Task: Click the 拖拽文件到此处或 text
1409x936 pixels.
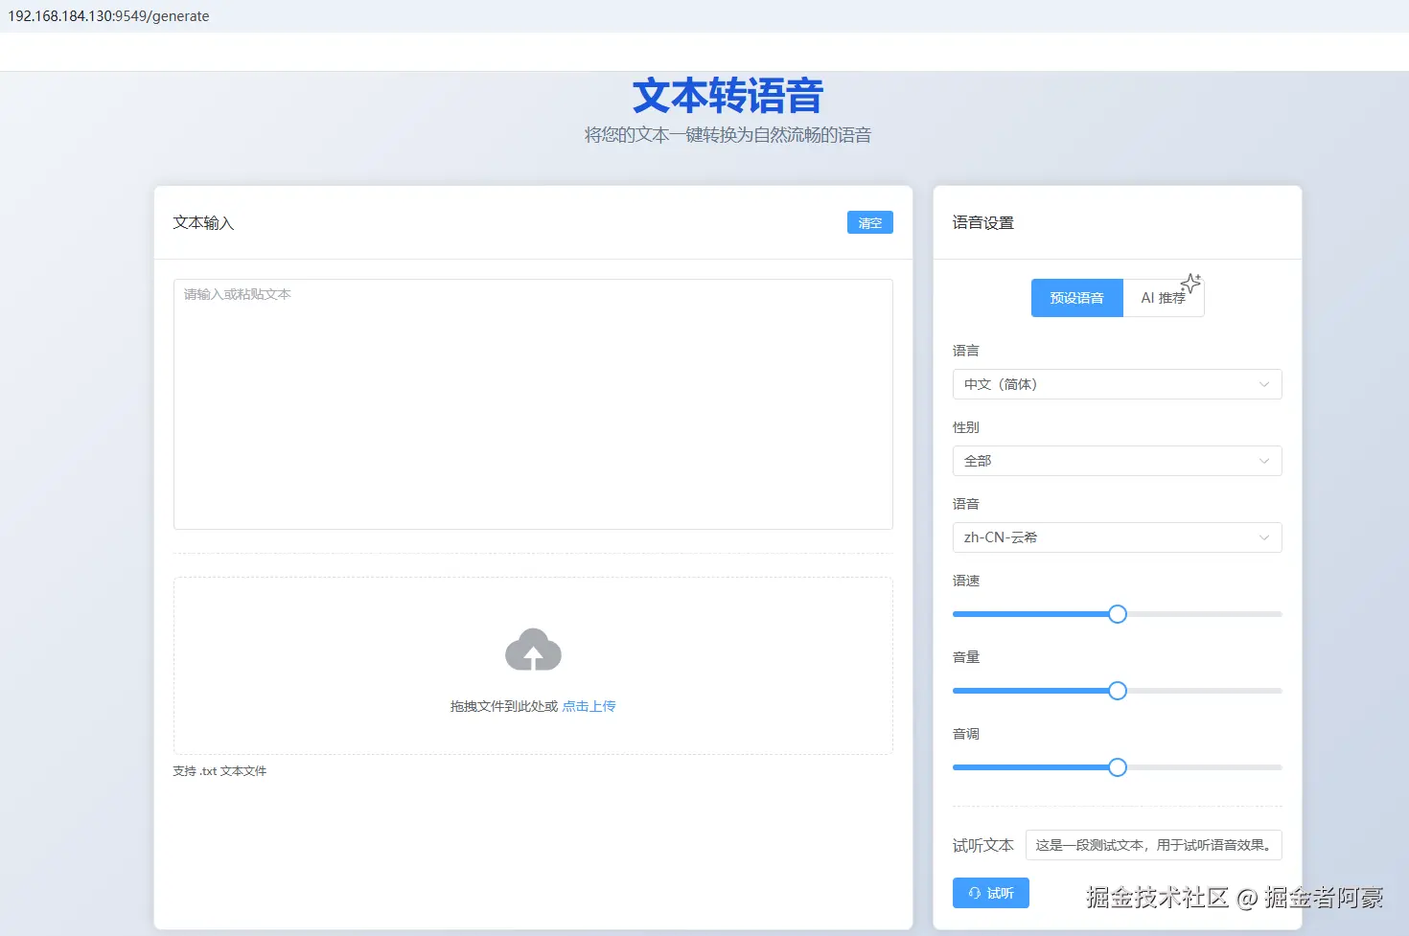Action: pos(504,706)
